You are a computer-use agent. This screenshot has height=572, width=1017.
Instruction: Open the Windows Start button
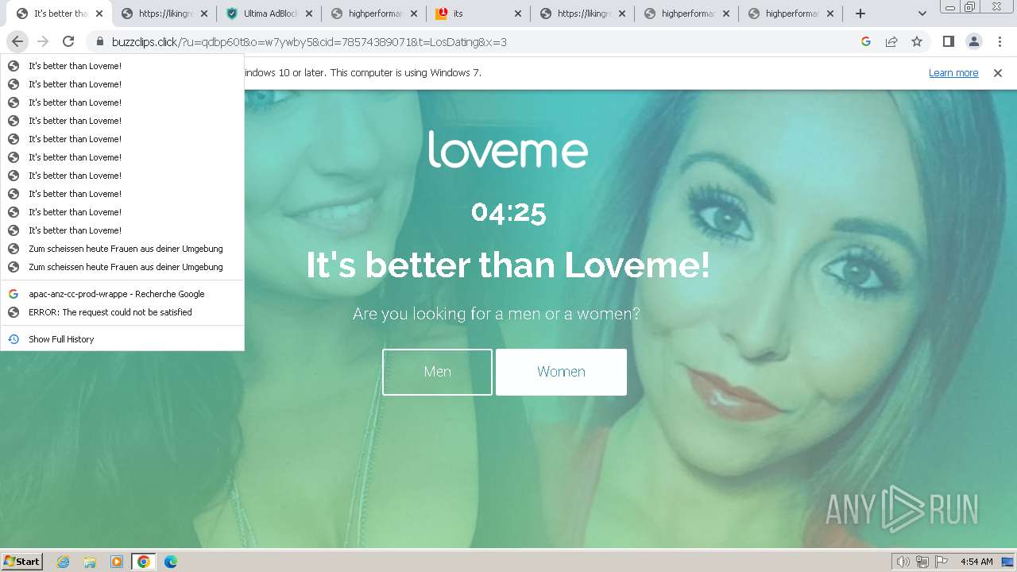coord(21,561)
